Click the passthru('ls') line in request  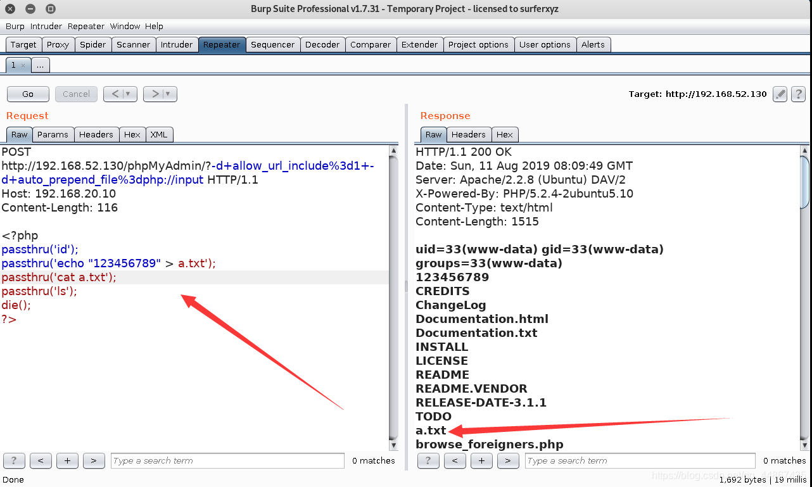(39, 291)
